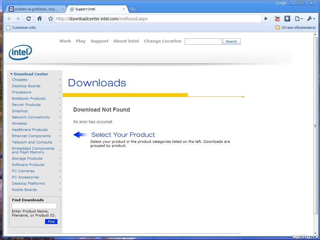Open the Customize Links bookmark
320x240 pixels.
click(21, 27)
